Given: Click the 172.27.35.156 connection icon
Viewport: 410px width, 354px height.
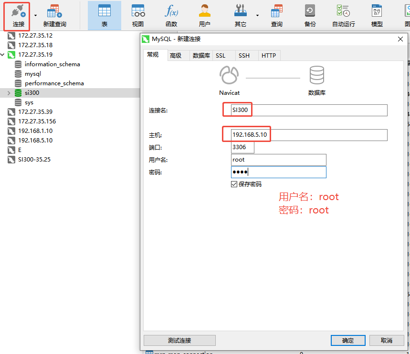Looking at the screenshot, I should 11,121.
